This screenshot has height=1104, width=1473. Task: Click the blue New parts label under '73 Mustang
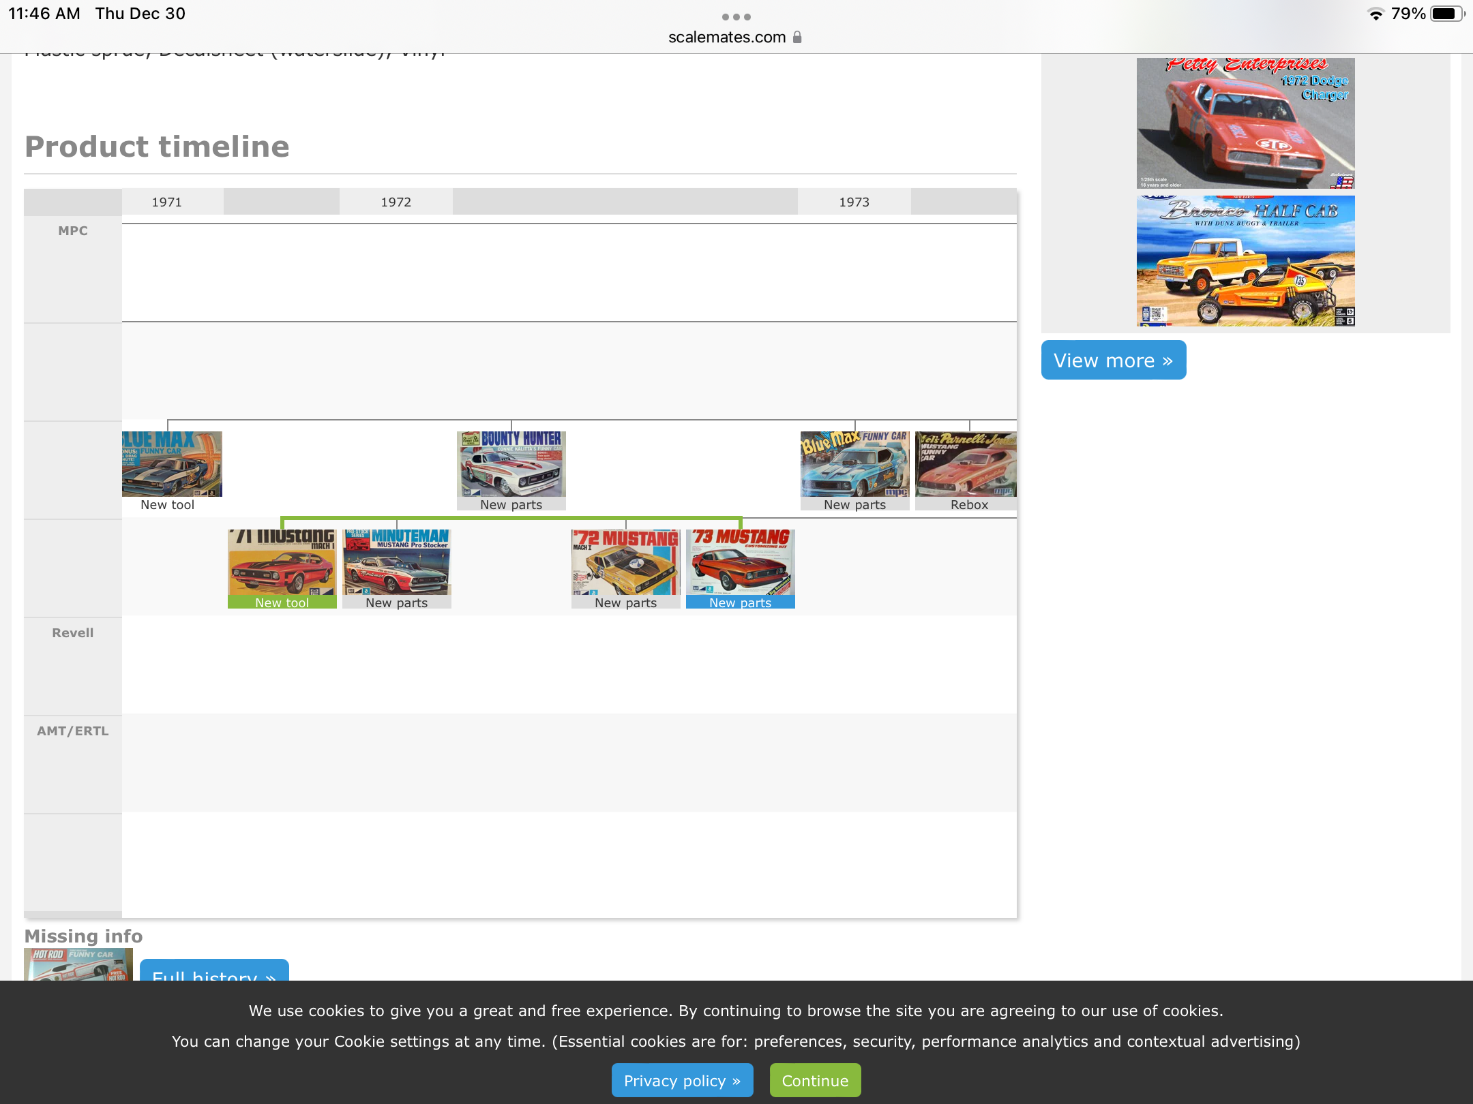pos(741,602)
